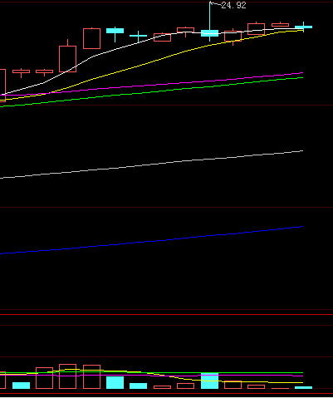
Task: Select the last cyan candlestick on the right
Action: pos(303,27)
